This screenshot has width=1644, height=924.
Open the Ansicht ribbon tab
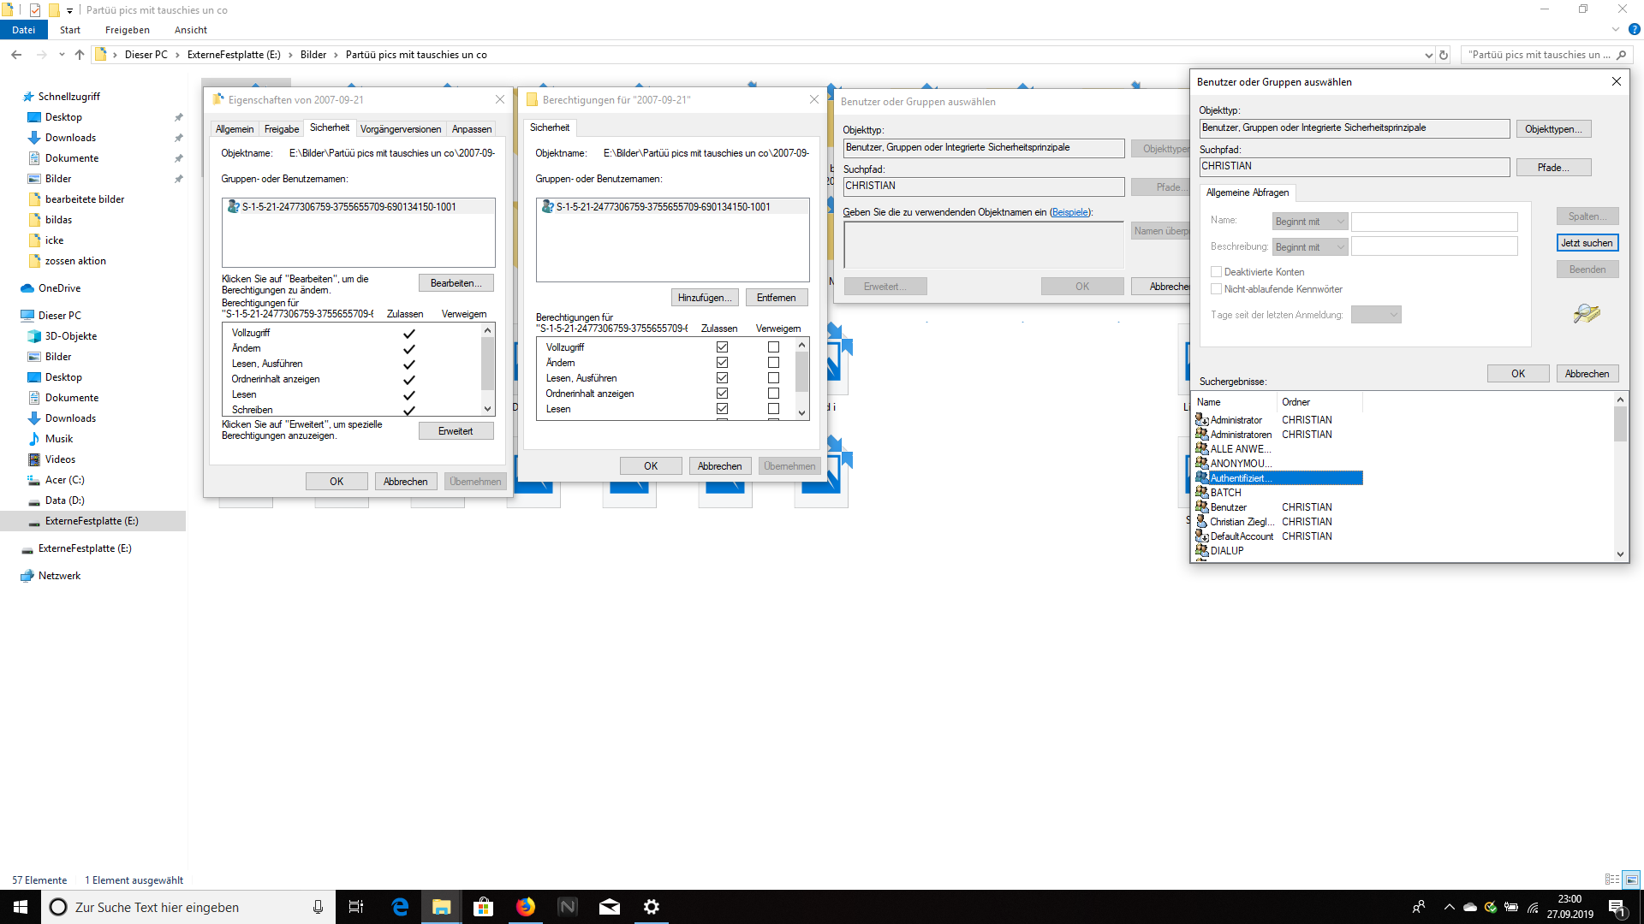click(x=190, y=30)
